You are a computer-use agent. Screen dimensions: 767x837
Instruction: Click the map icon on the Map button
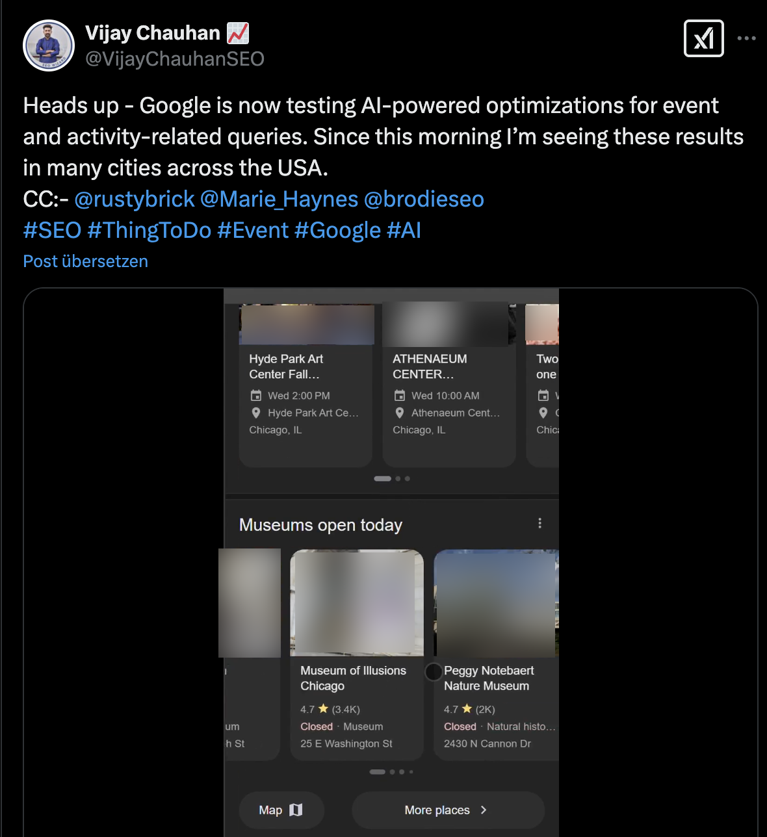[x=296, y=810]
